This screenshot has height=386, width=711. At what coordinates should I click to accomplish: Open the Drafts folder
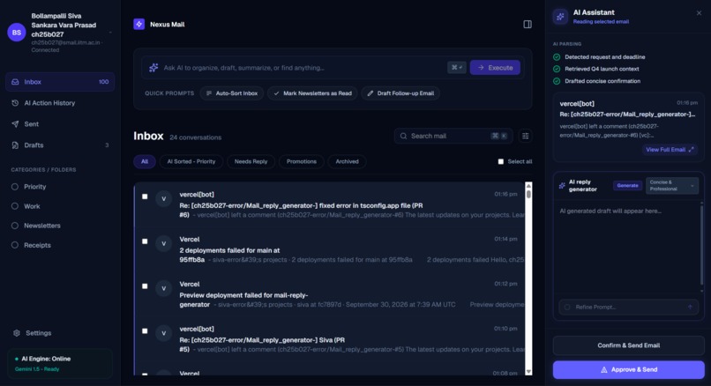click(60, 145)
